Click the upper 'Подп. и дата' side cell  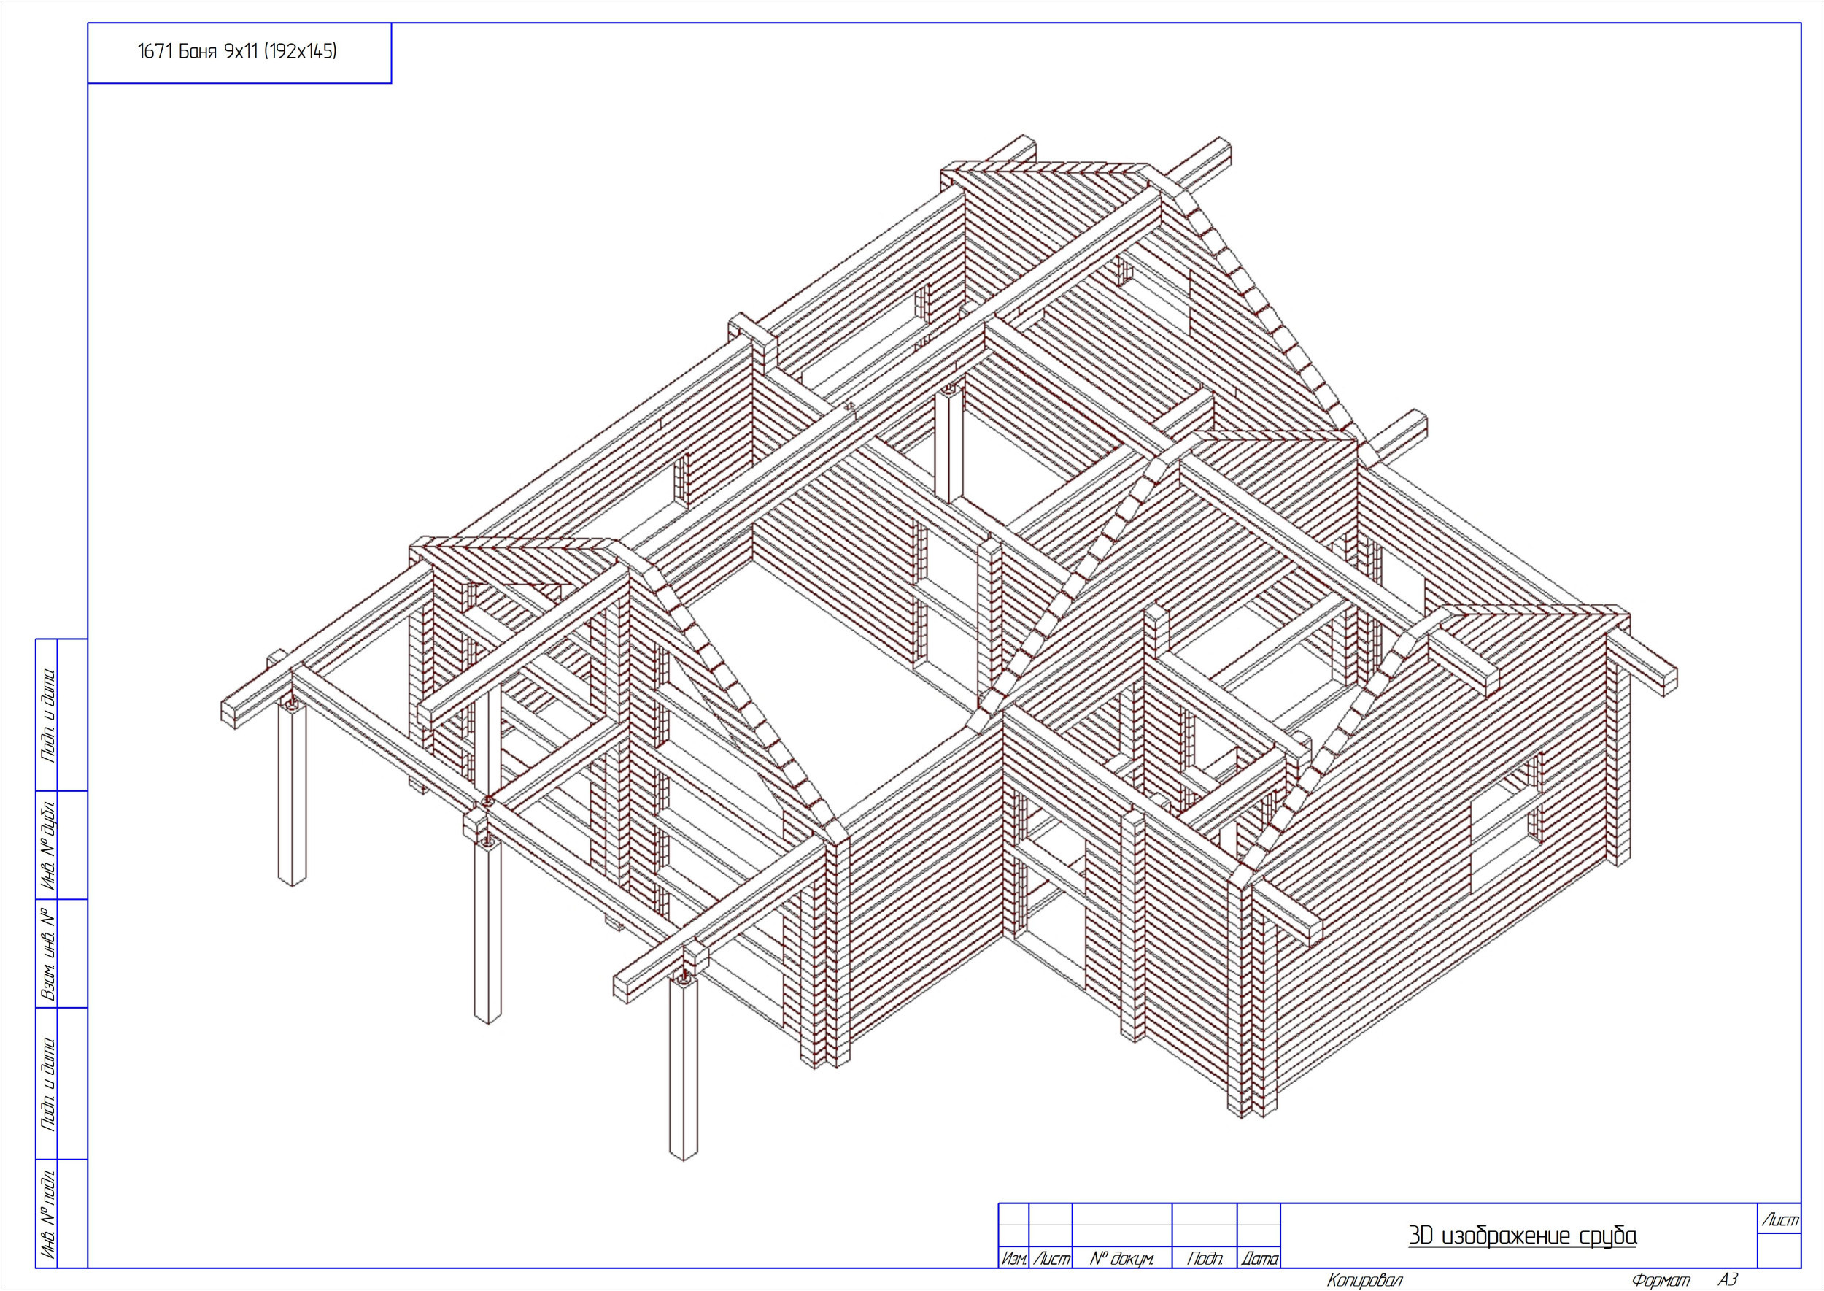(47, 714)
